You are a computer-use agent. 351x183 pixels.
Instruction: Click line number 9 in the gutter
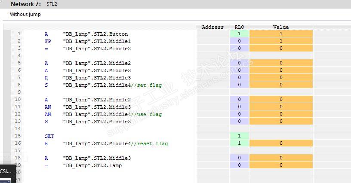[19, 92]
